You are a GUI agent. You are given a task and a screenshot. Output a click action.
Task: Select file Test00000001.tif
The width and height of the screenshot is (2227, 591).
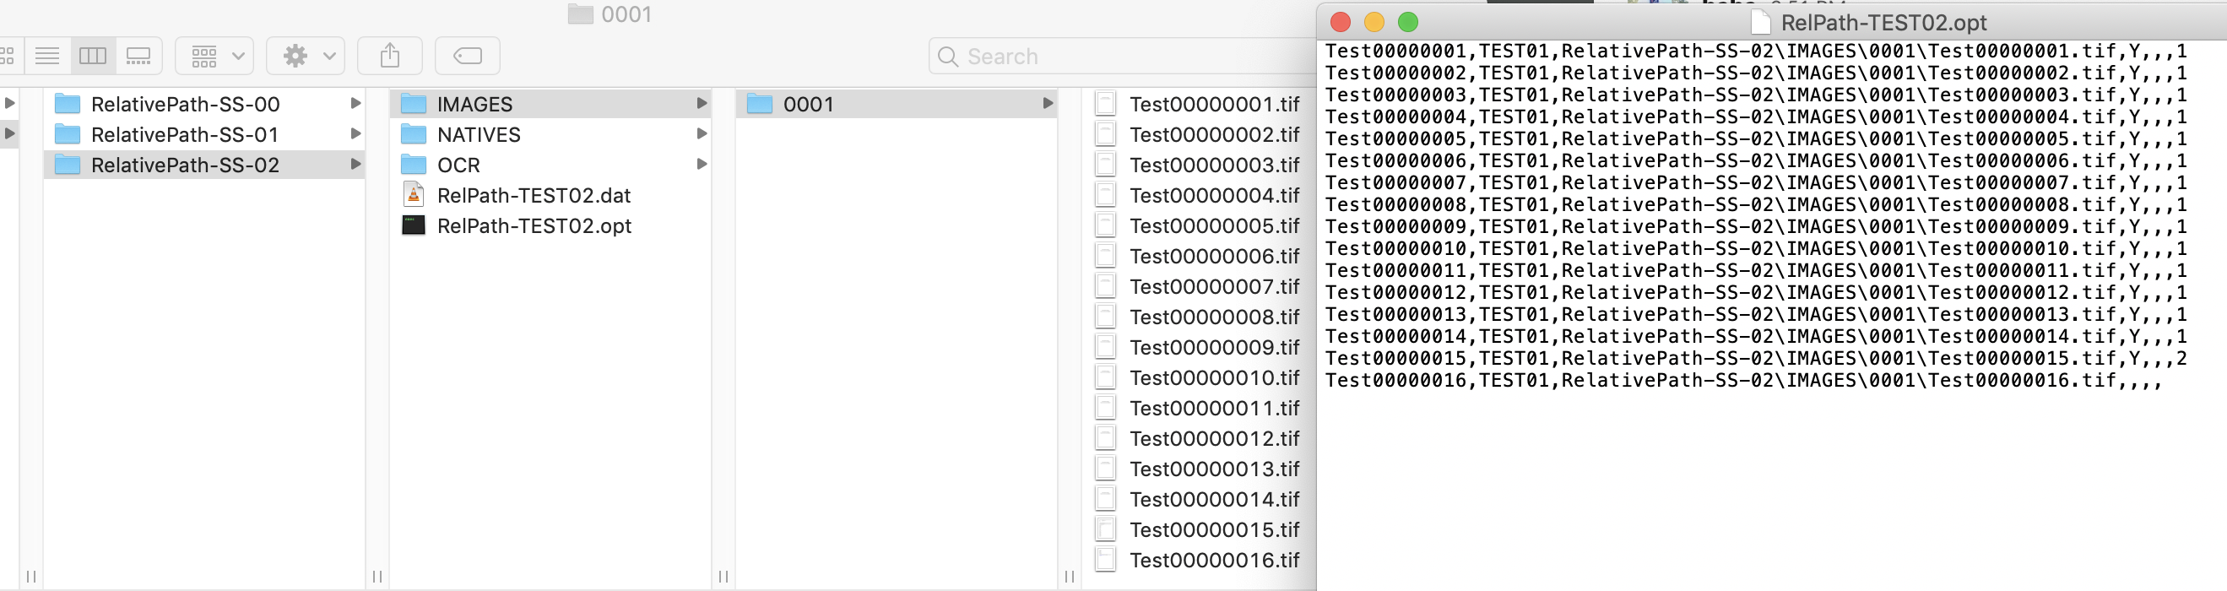(1214, 104)
